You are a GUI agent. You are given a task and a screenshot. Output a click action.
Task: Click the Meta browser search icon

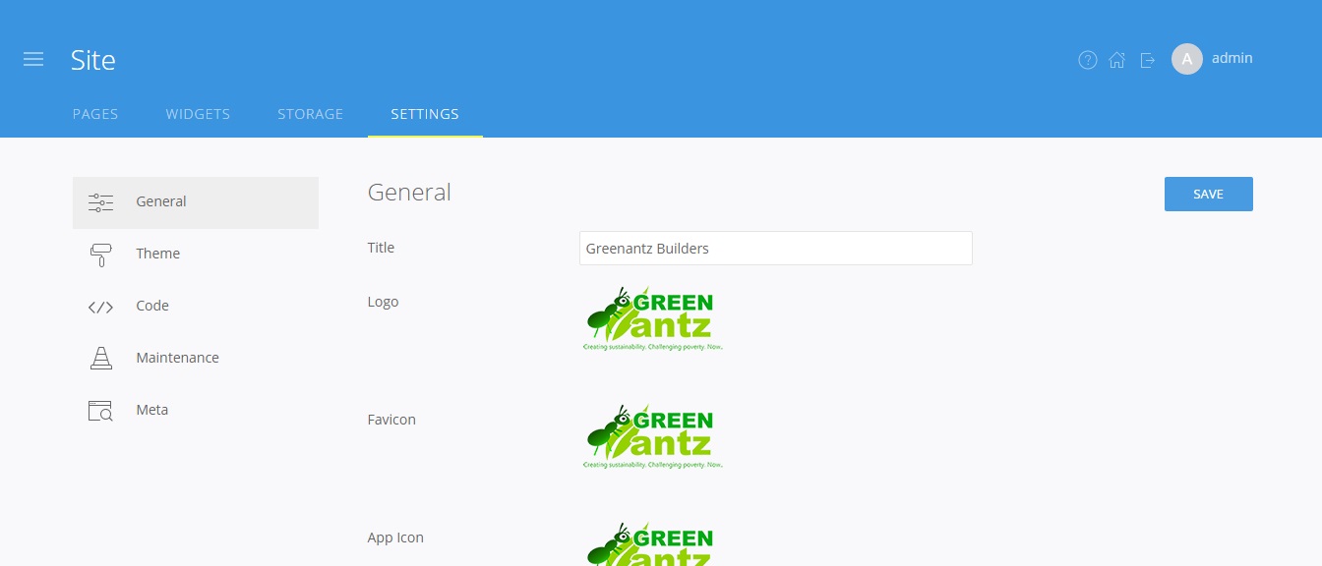[100, 411]
